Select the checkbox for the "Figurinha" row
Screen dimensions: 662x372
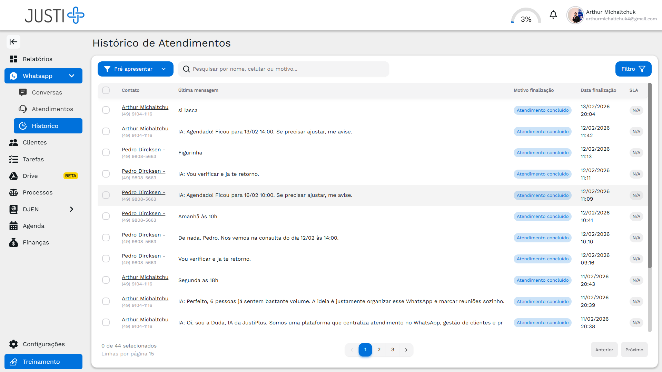pyautogui.click(x=106, y=152)
